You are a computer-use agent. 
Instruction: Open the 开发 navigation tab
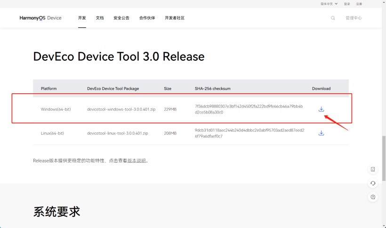(82, 18)
